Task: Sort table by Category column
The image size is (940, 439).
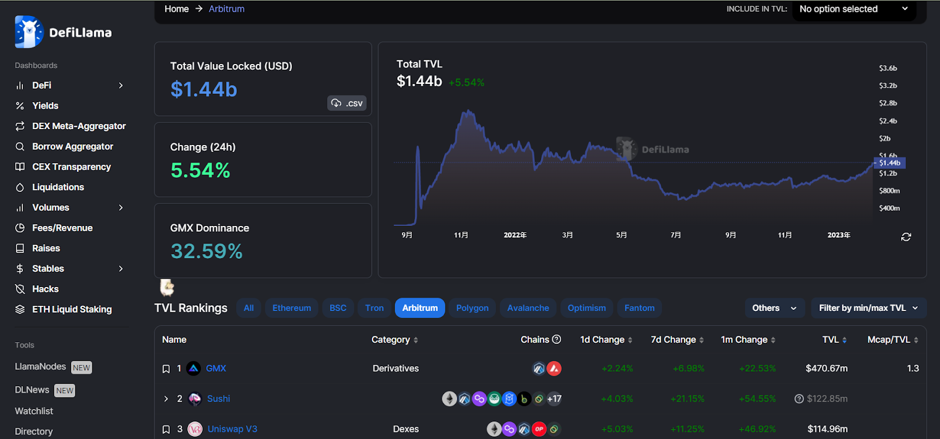Action: click(395, 340)
